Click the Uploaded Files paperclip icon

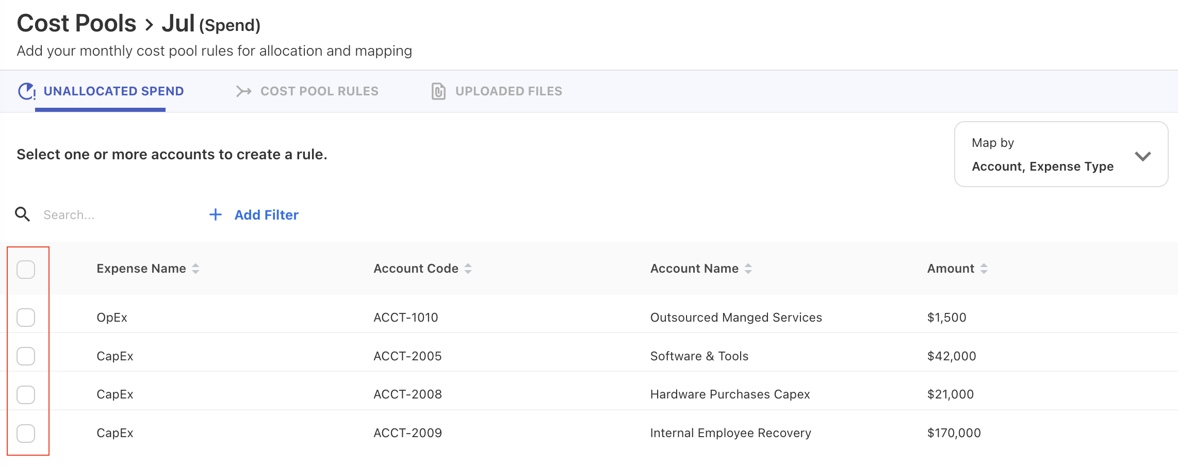tap(438, 91)
